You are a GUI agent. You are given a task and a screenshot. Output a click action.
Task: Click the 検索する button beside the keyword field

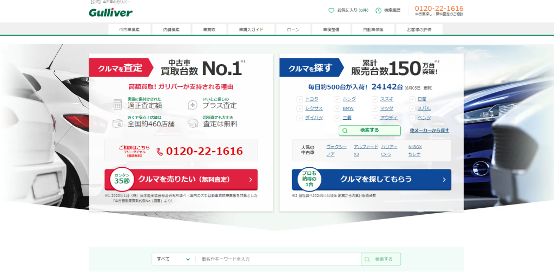(x=381, y=259)
